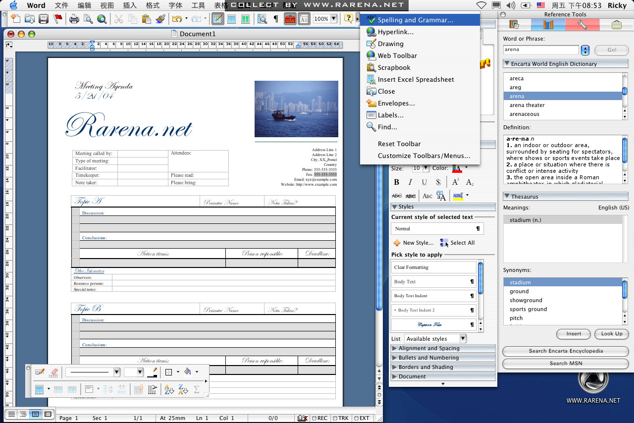Select the Draw Table pencil tool
The width and height of the screenshot is (634, 423).
40,372
